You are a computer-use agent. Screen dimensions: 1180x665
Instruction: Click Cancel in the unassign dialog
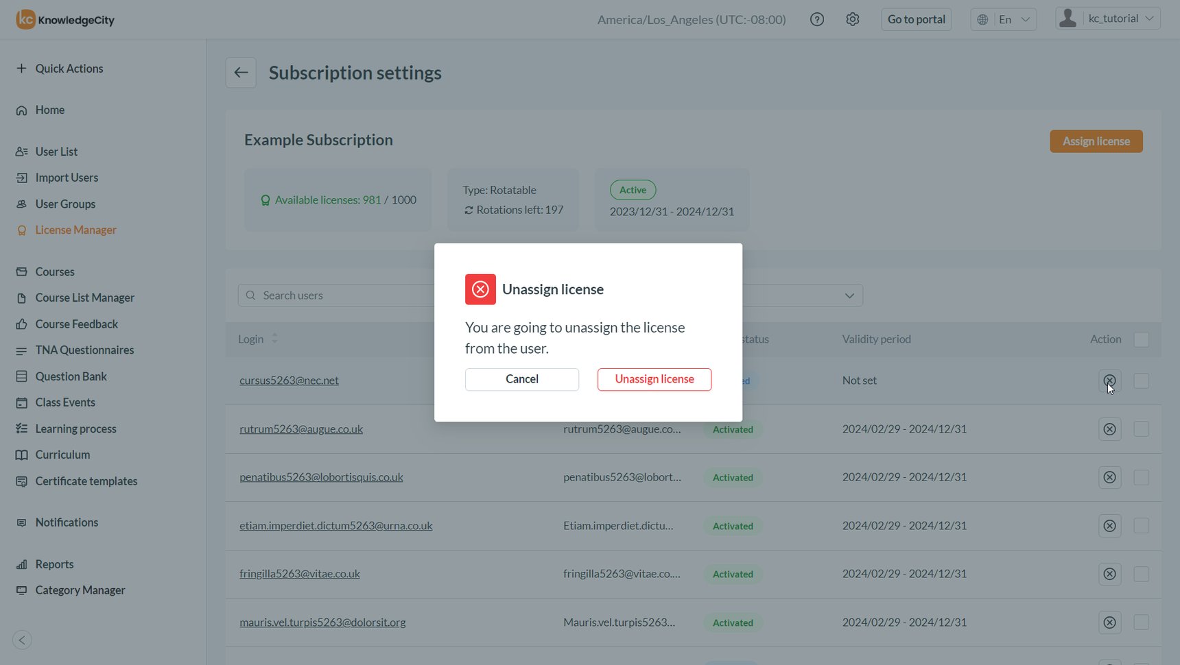click(521, 379)
